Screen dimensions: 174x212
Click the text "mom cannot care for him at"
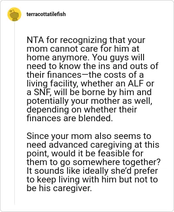point(83,49)
